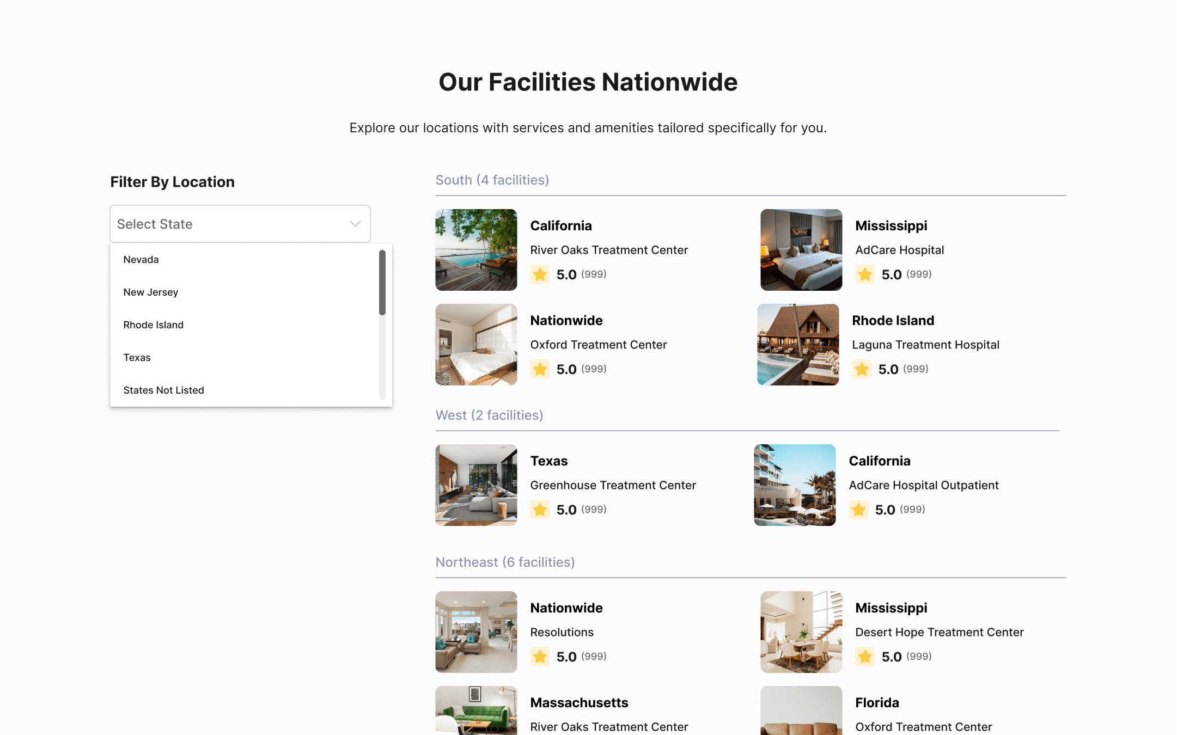This screenshot has width=1177, height=735.
Task: Click the star rating icon for River Oaks Treatment Center
Action: tap(540, 274)
